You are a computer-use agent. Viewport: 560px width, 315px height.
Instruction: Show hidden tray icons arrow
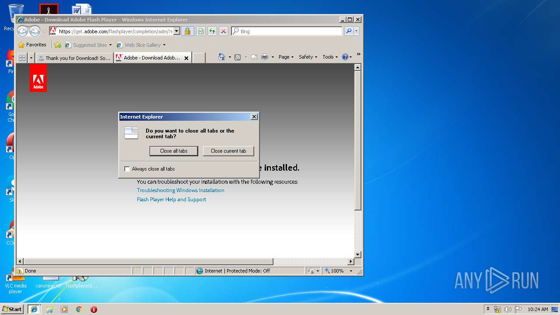point(488,309)
